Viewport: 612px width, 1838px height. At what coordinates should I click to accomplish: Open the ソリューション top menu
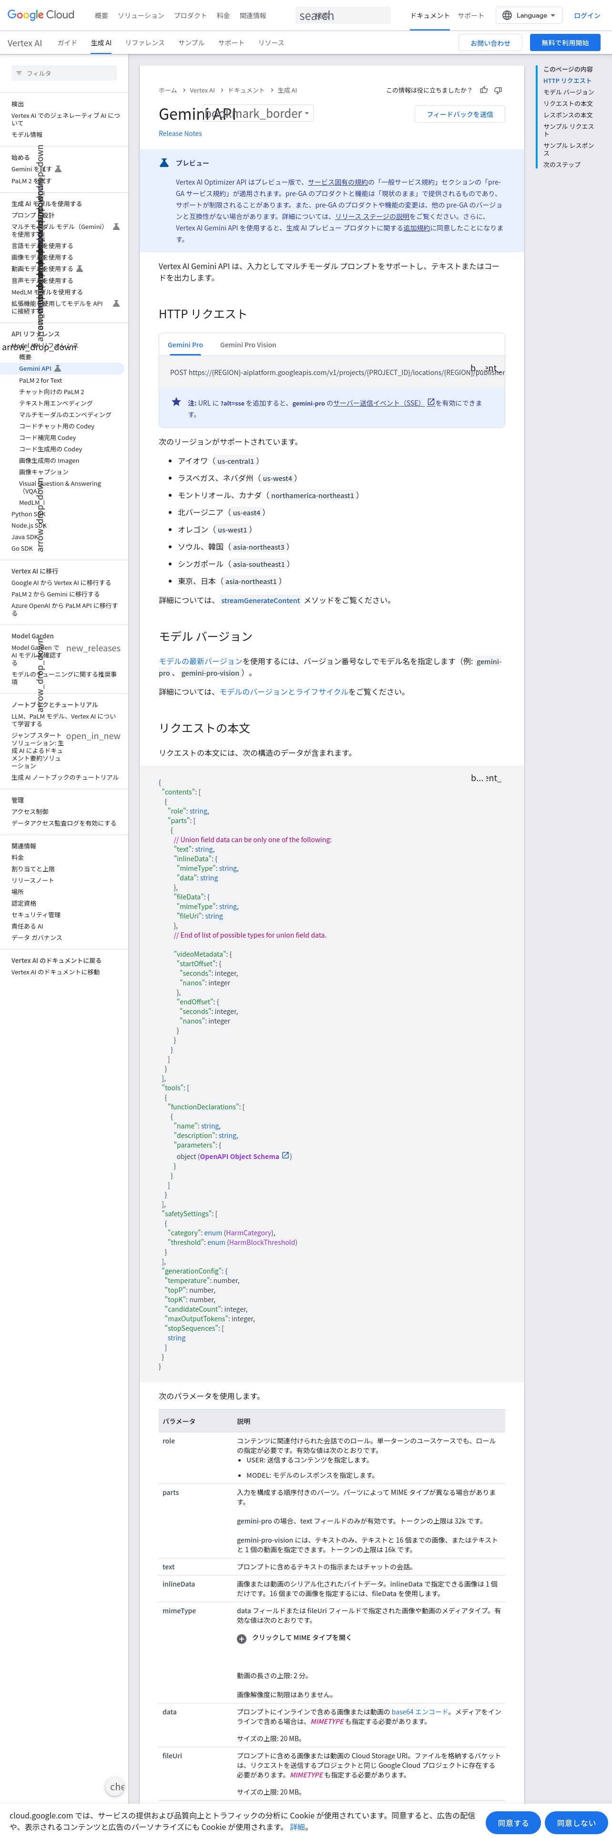click(141, 15)
